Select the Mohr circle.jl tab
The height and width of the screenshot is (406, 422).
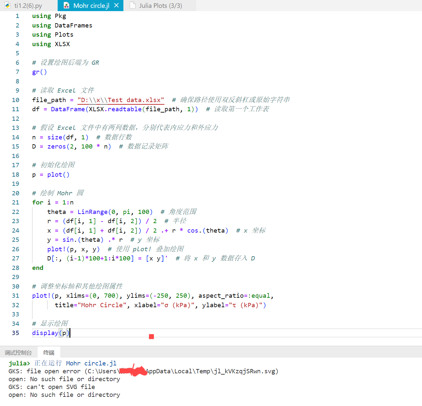pyautogui.click(x=91, y=6)
